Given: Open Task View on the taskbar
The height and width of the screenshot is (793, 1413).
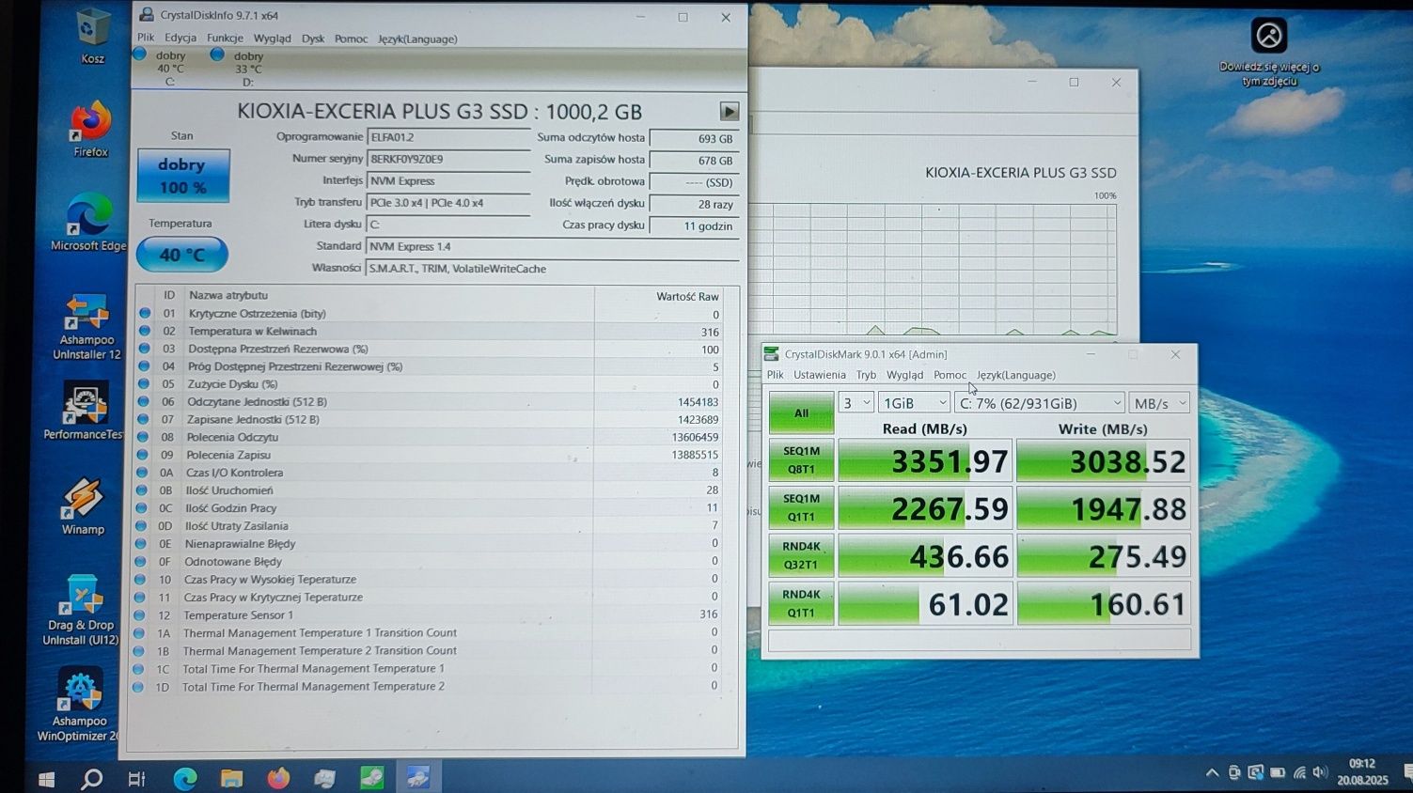Looking at the screenshot, I should 136,779.
